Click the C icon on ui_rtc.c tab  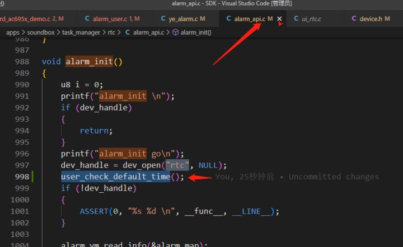(296, 18)
